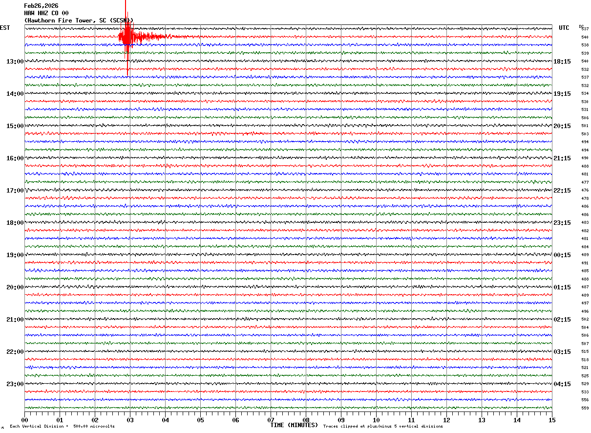Click minute mark 10 on time axis
This screenshot has width=591, height=433.
[x=377, y=420]
